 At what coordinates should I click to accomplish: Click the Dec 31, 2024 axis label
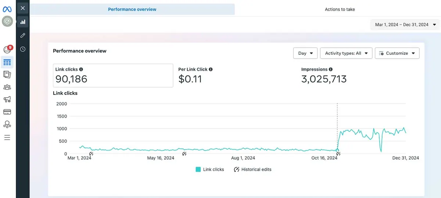click(x=406, y=158)
